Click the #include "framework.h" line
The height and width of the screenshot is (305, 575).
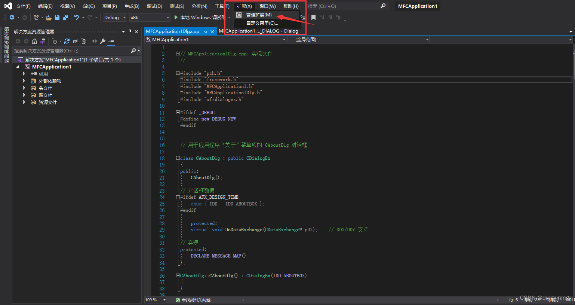209,80
